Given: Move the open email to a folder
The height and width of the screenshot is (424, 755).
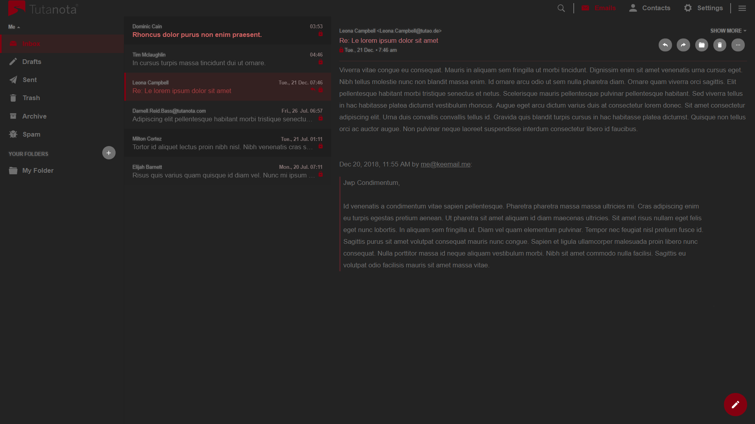Looking at the screenshot, I should click(x=702, y=45).
